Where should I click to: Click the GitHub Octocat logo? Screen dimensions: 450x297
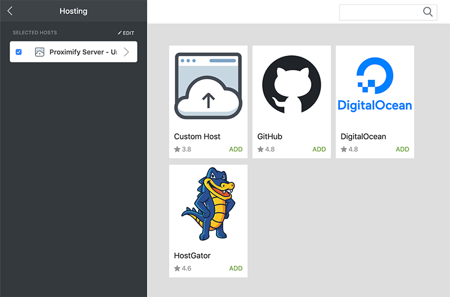pyautogui.click(x=291, y=85)
